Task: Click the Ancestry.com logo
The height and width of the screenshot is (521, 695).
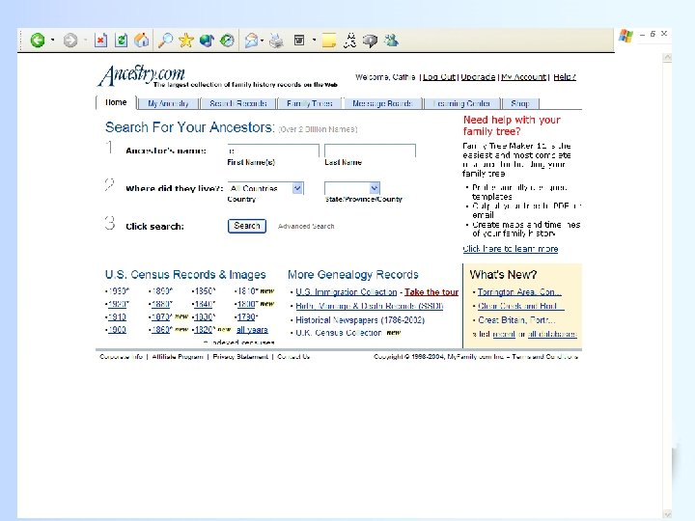Action: 142,75
